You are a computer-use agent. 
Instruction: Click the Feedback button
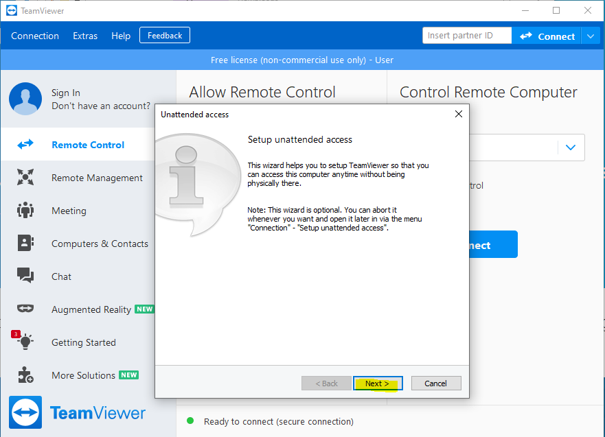coord(165,35)
